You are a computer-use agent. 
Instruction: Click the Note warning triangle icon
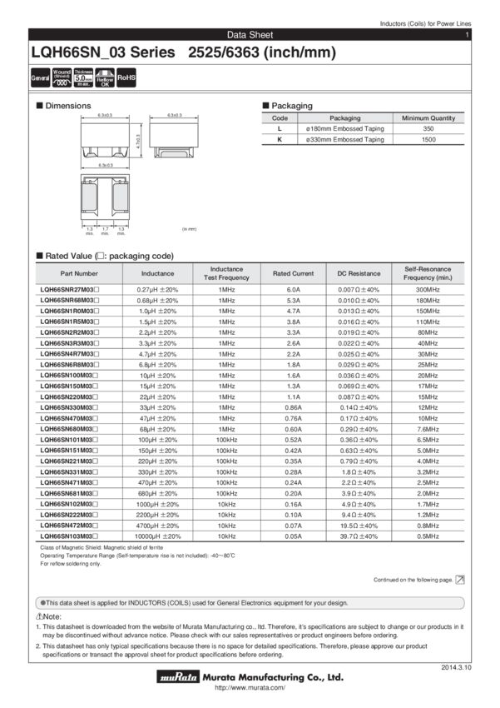39,616
